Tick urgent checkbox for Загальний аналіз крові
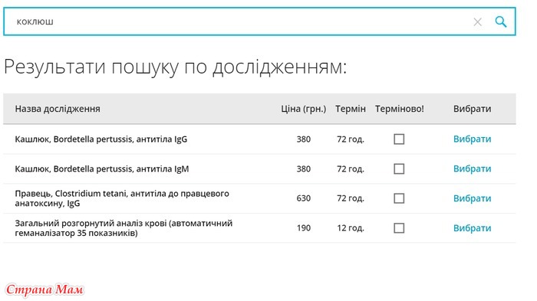 coord(399,228)
